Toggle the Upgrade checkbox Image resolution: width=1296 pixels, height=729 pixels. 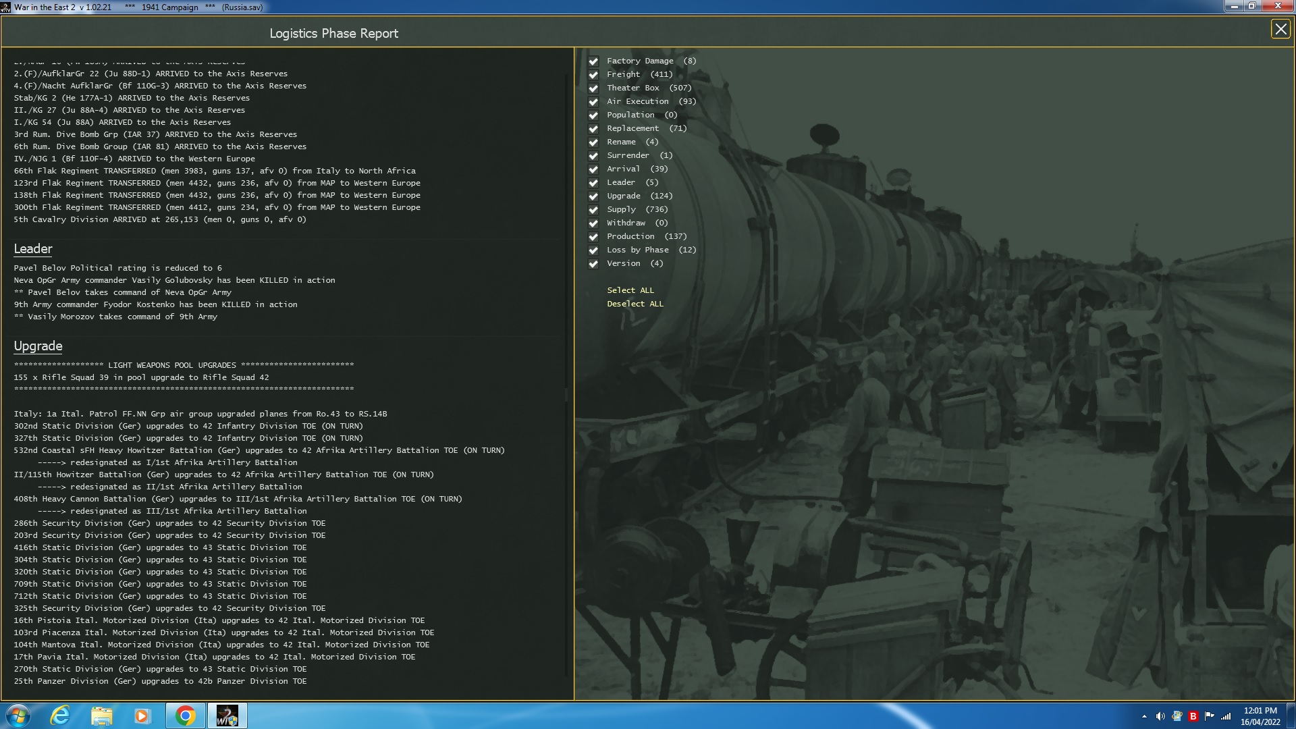[x=593, y=196]
